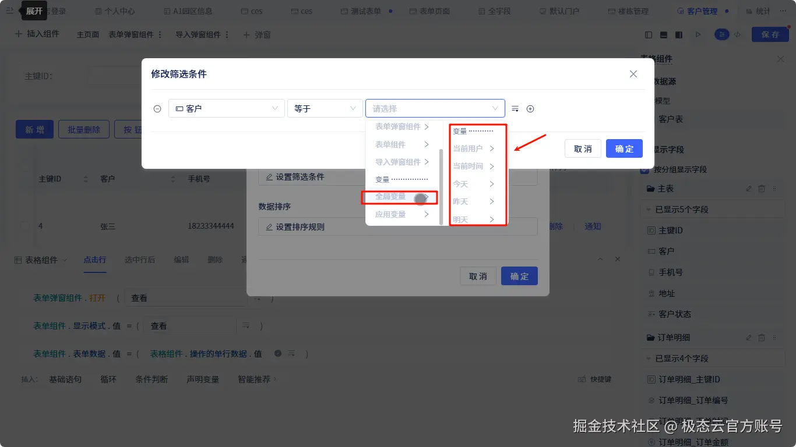Choose 当前时间 in the submenu
The height and width of the screenshot is (447, 796).
point(474,166)
